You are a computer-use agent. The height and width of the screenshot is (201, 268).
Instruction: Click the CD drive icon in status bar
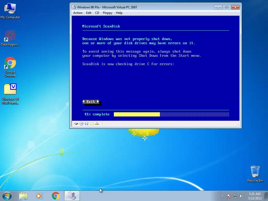[x=81, y=124]
